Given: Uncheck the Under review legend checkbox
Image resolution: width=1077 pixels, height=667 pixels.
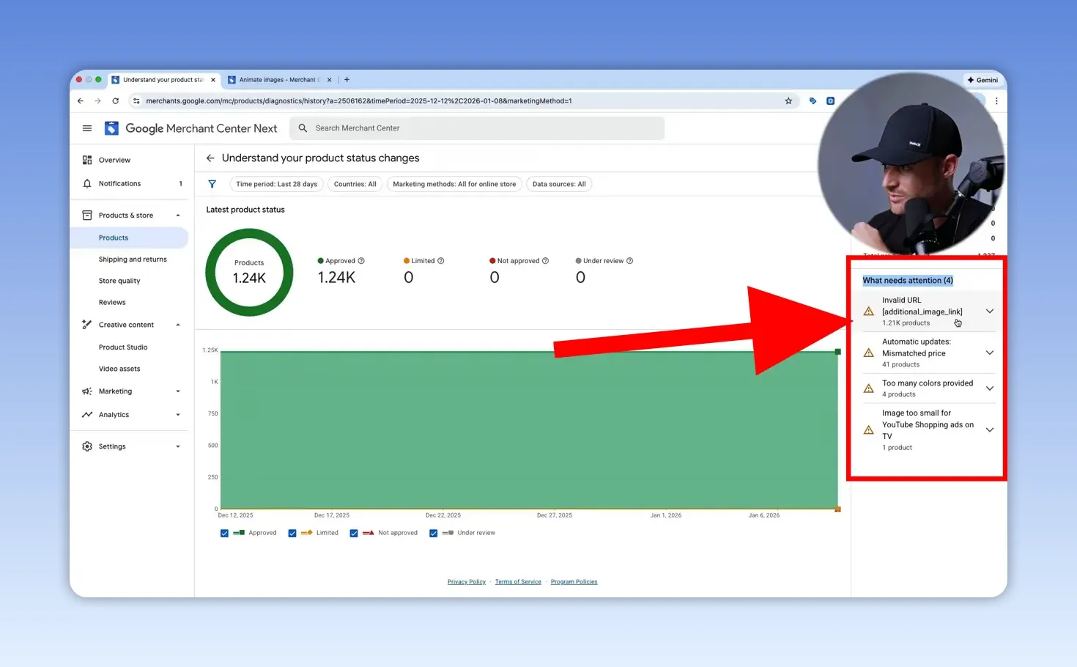Looking at the screenshot, I should pos(433,534).
